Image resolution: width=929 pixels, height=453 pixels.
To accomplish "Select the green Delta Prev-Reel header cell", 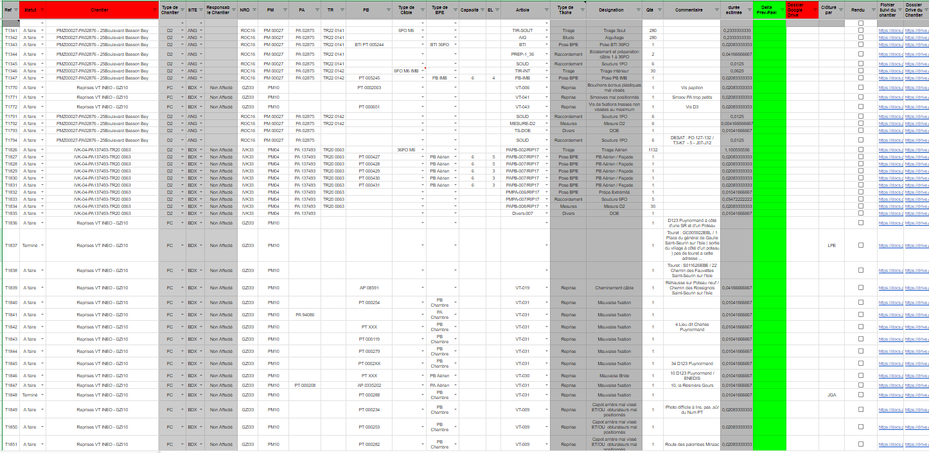I will [x=769, y=10].
